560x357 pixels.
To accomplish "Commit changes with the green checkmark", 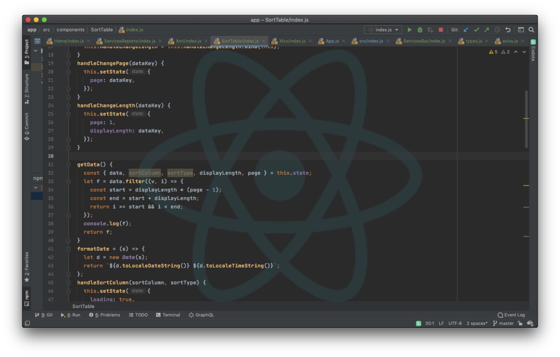I will [x=476, y=30].
